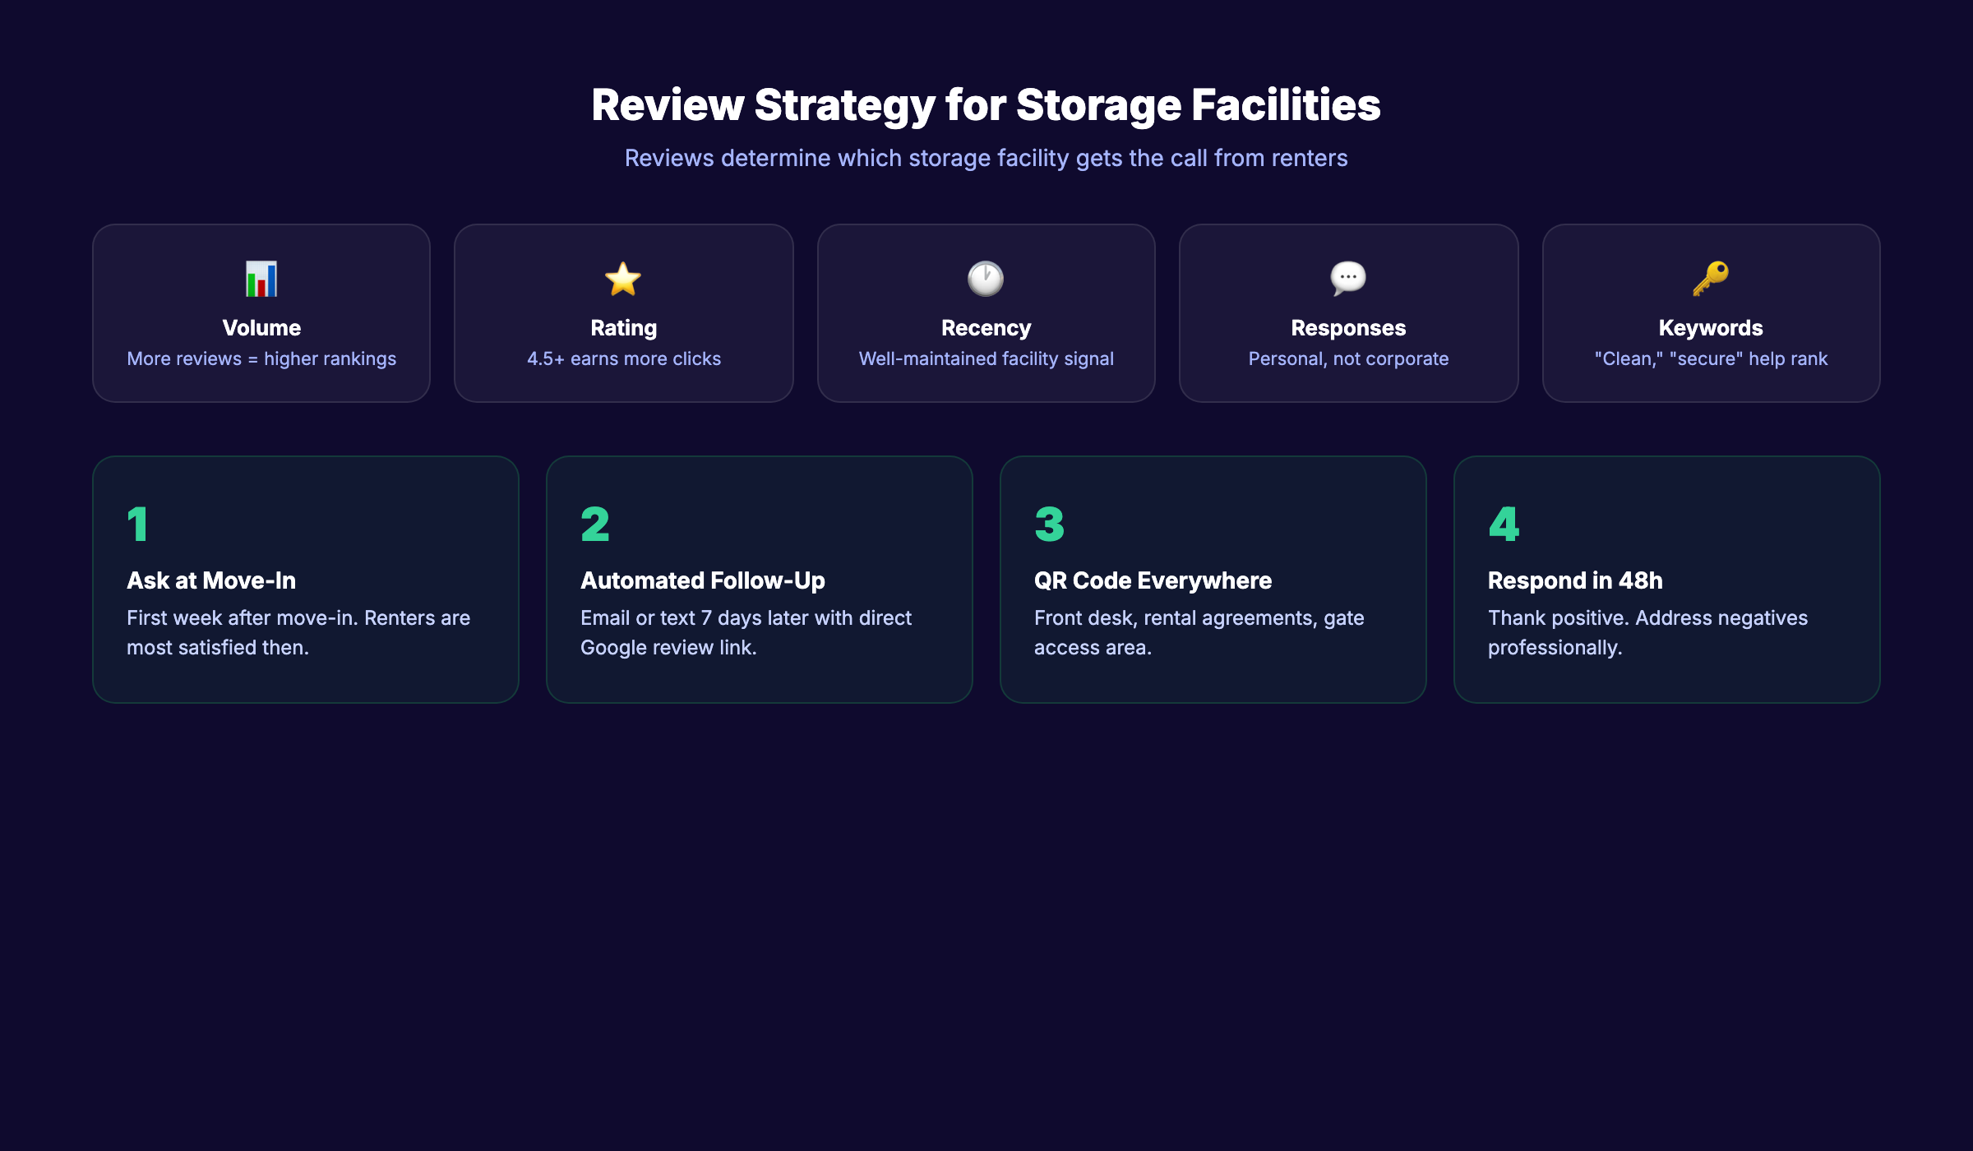Screen dimensions: 1973x1151
Task: Click the QR Code Everywhere heading
Action: [x=1153, y=580]
